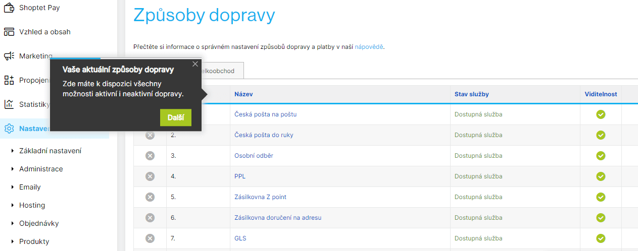
Task: Sort by Viditelnost column header
Action: (x=601, y=94)
